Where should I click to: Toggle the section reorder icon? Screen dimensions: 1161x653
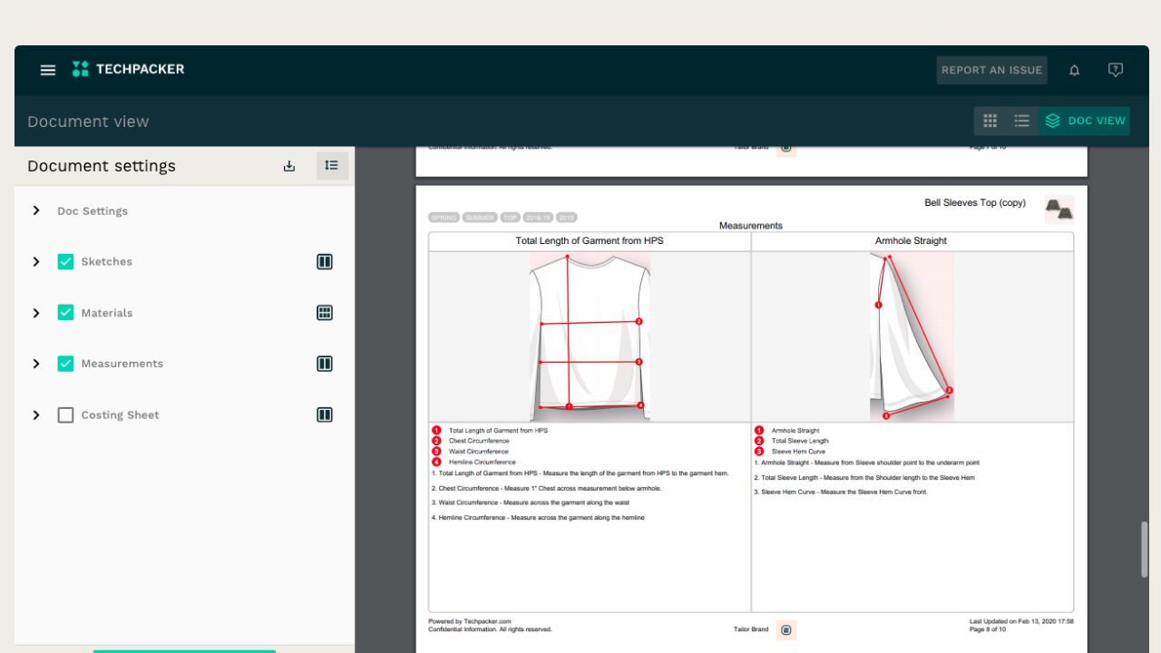(332, 166)
